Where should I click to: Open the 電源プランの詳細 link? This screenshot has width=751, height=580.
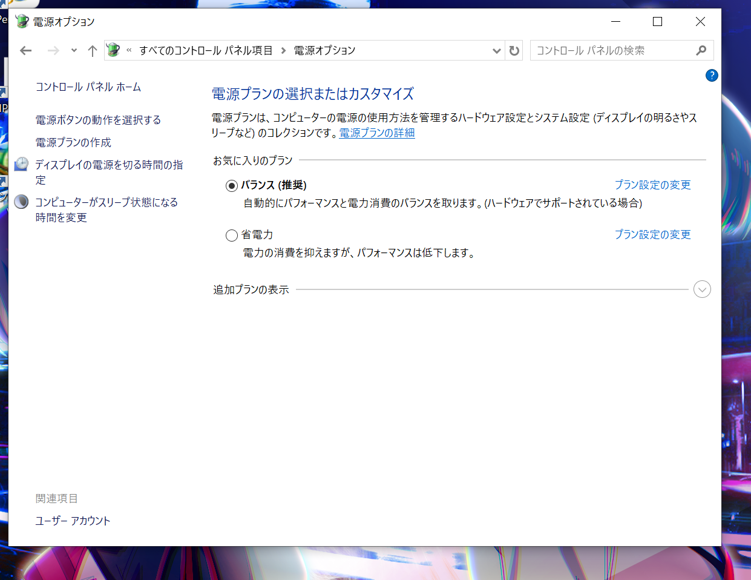376,133
